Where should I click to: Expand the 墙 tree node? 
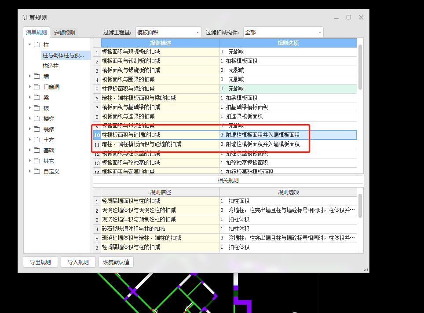click(x=29, y=76)
